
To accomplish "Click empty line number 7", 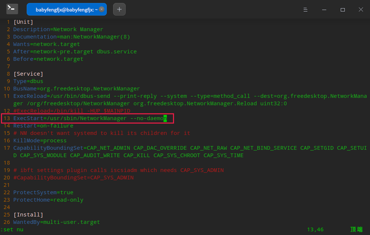I will click(x=8, y=67).
